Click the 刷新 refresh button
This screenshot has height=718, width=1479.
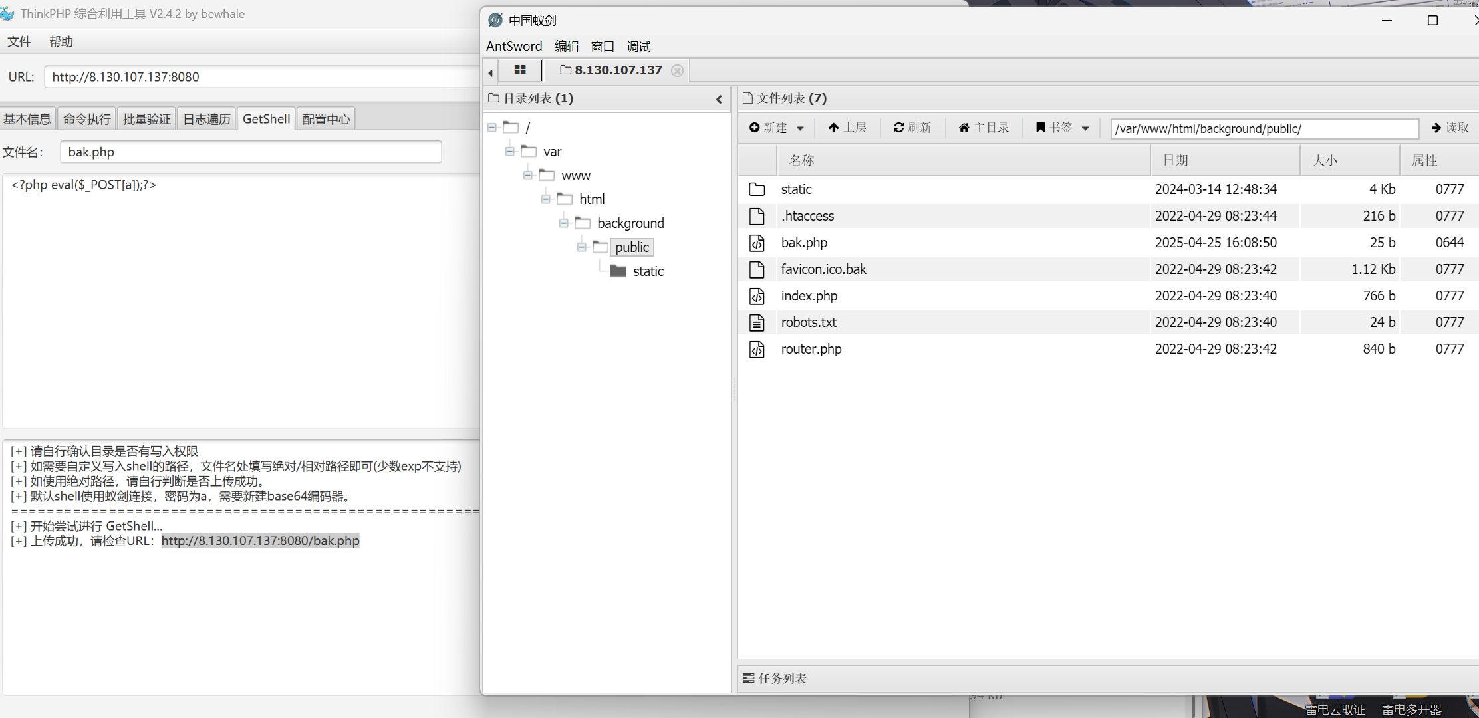pyautogui.click(x=912, y=128)
